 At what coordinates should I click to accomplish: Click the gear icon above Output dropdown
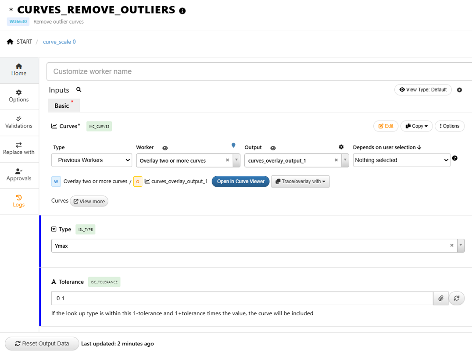pyautogui.click(x=341, y=147)
